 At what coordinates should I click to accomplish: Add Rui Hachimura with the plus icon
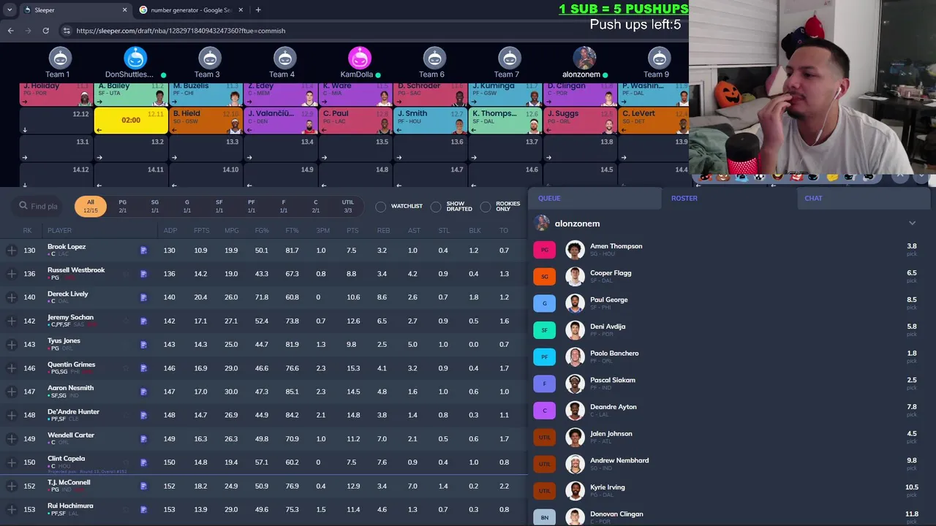[x=11, y=509]
